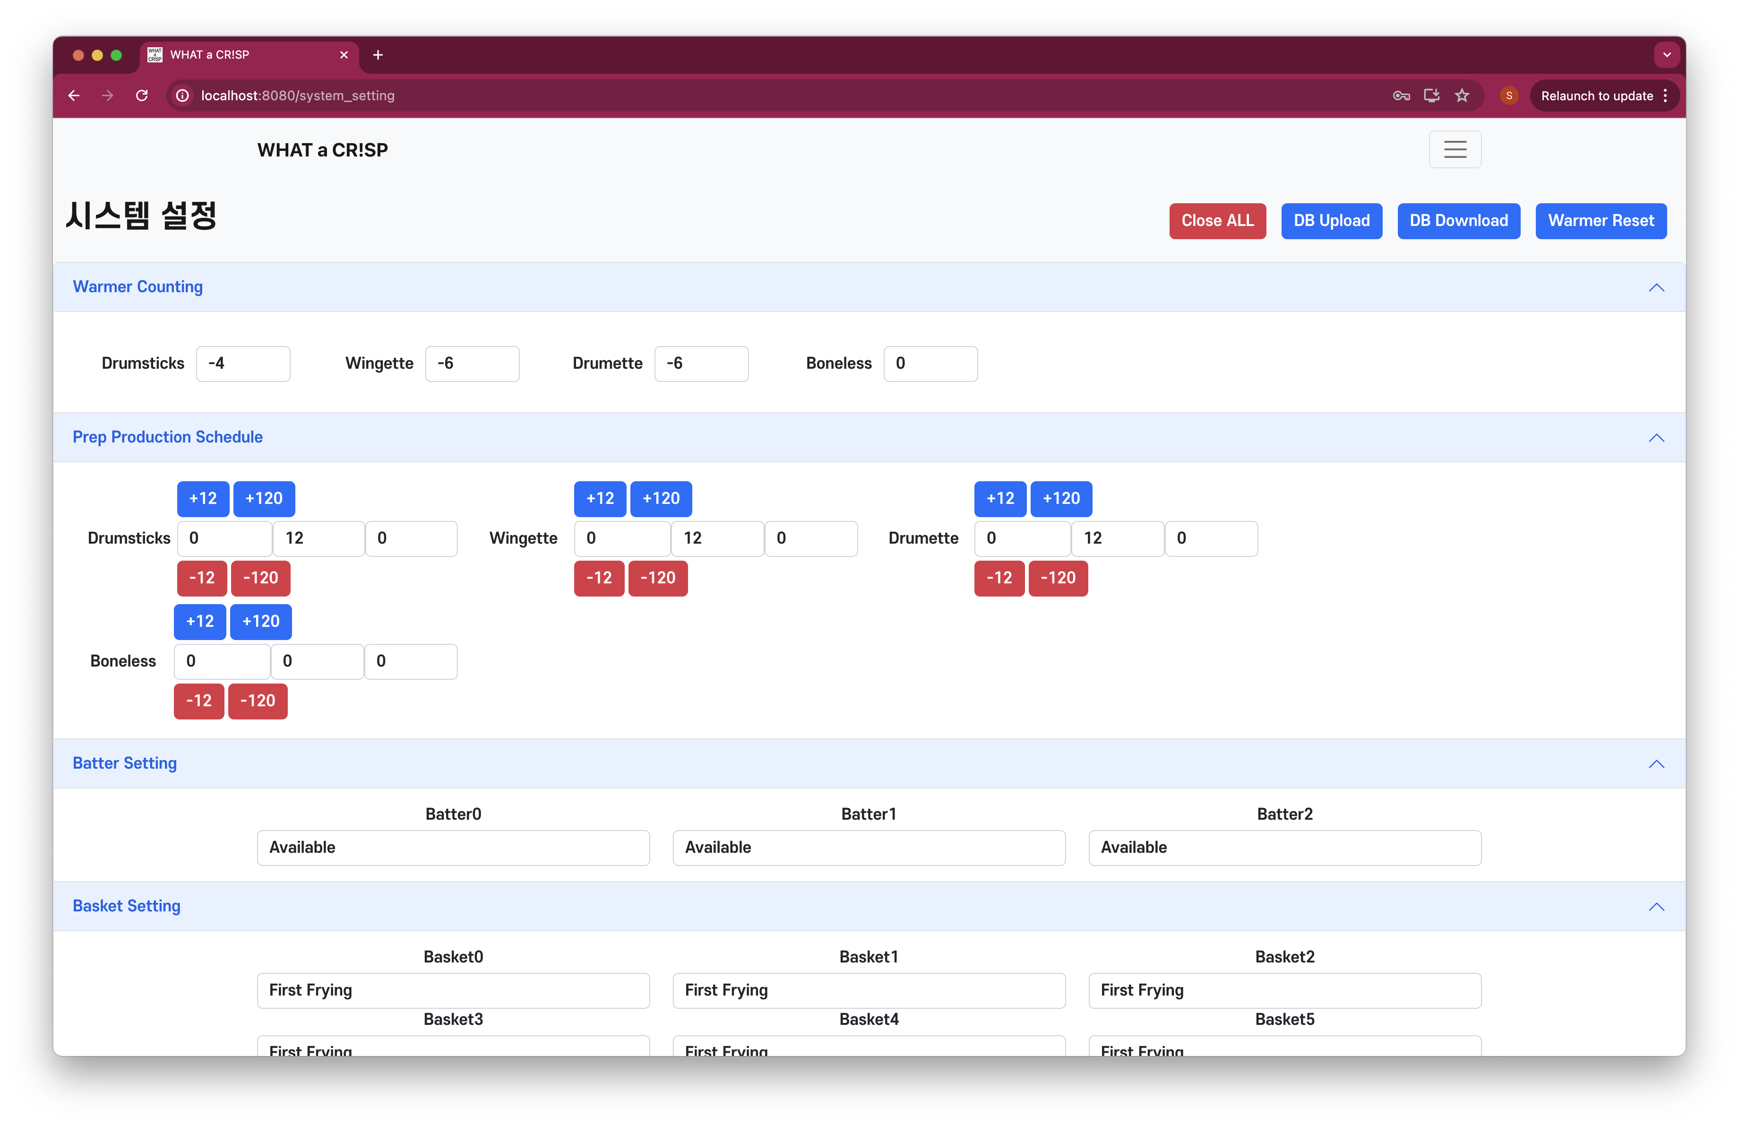Click Relaunch to update
Image resolution: width=1739 pixels, height=1126 pixels.
click(1596, 95)
